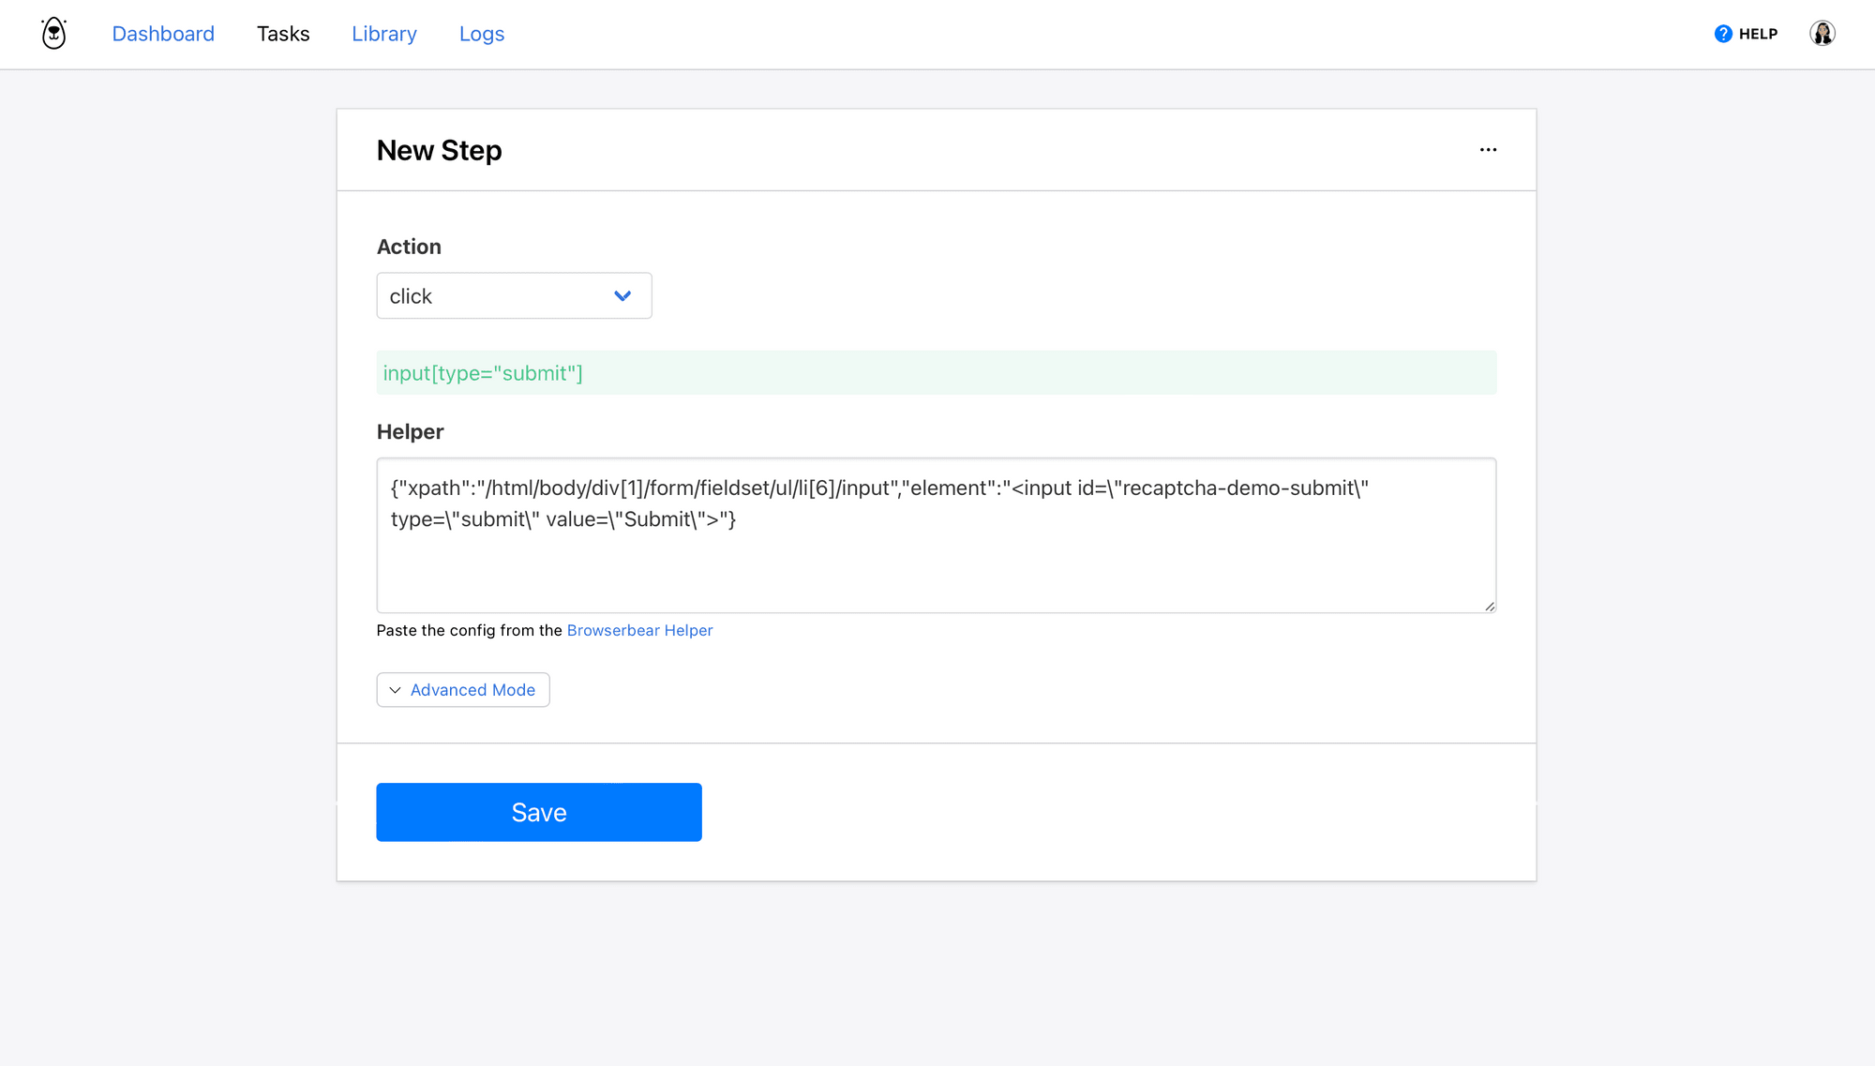Clear the xpath Helper input field
Viewport: 1875px width, 1066px height.
tap(937, 535)
